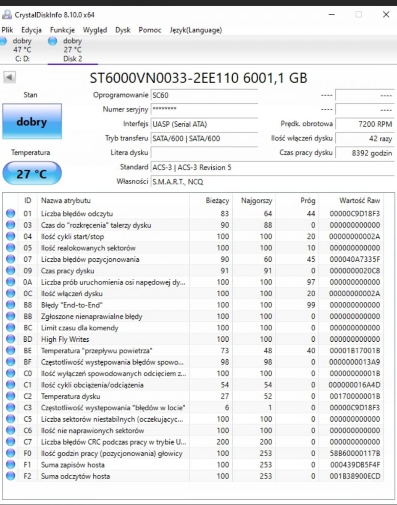397x505 pixels.
Task: Click the ID column header
Action: click(x=28, y=201)
